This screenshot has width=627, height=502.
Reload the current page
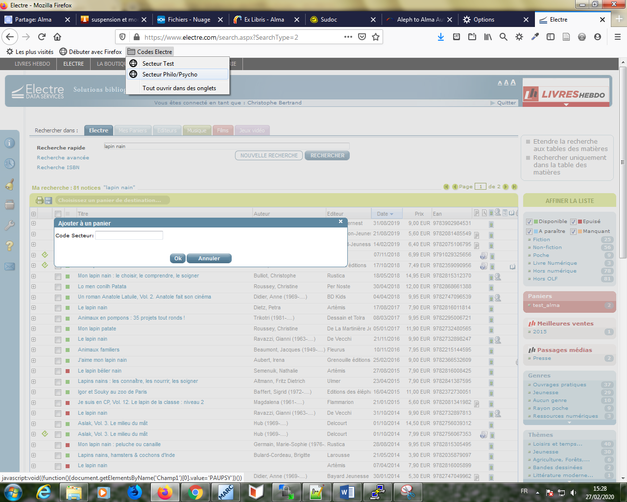pyautogui.click(x=42, y=37)
